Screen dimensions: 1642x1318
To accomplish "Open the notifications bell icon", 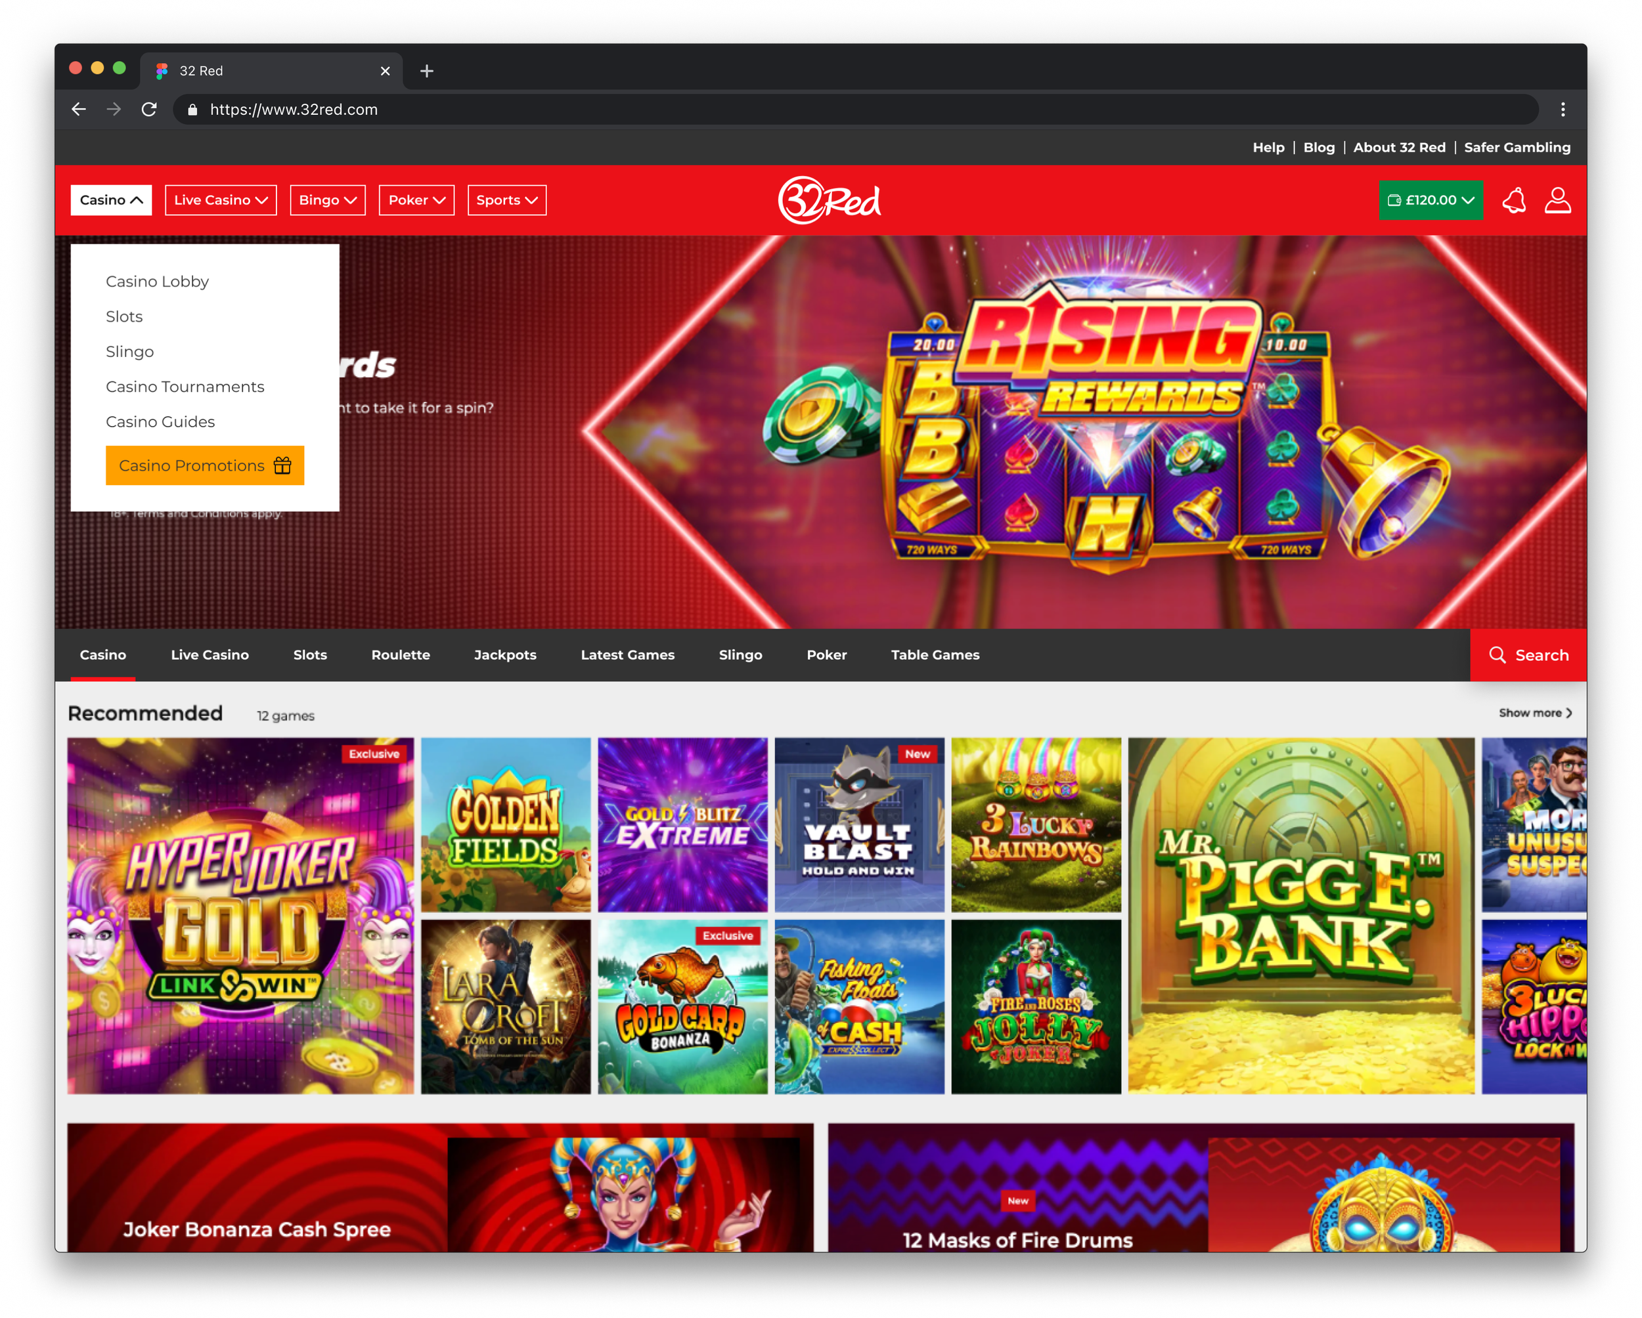I will click(1513, 200).
